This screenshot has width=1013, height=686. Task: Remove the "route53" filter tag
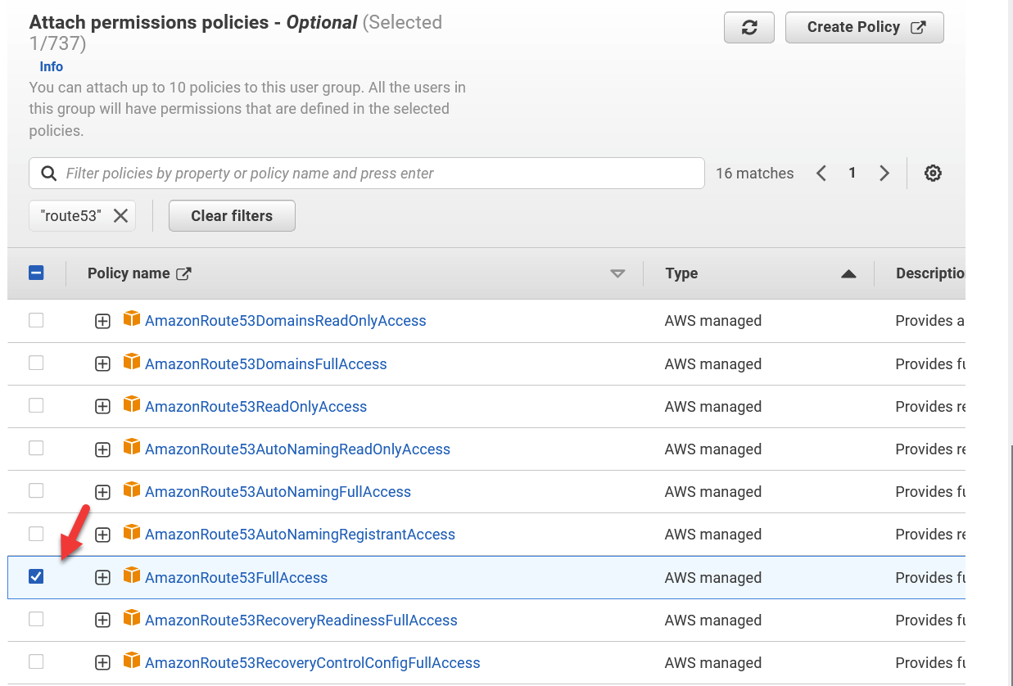point(120,216)
